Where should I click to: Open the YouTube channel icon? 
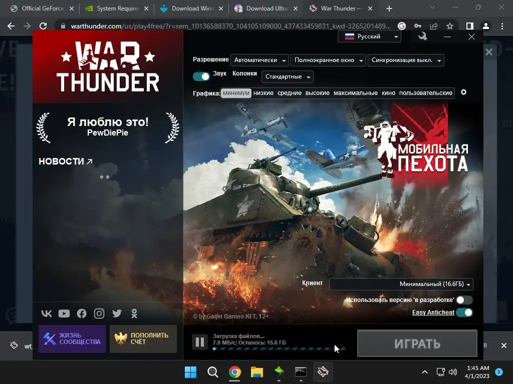(x=64, y=313)
